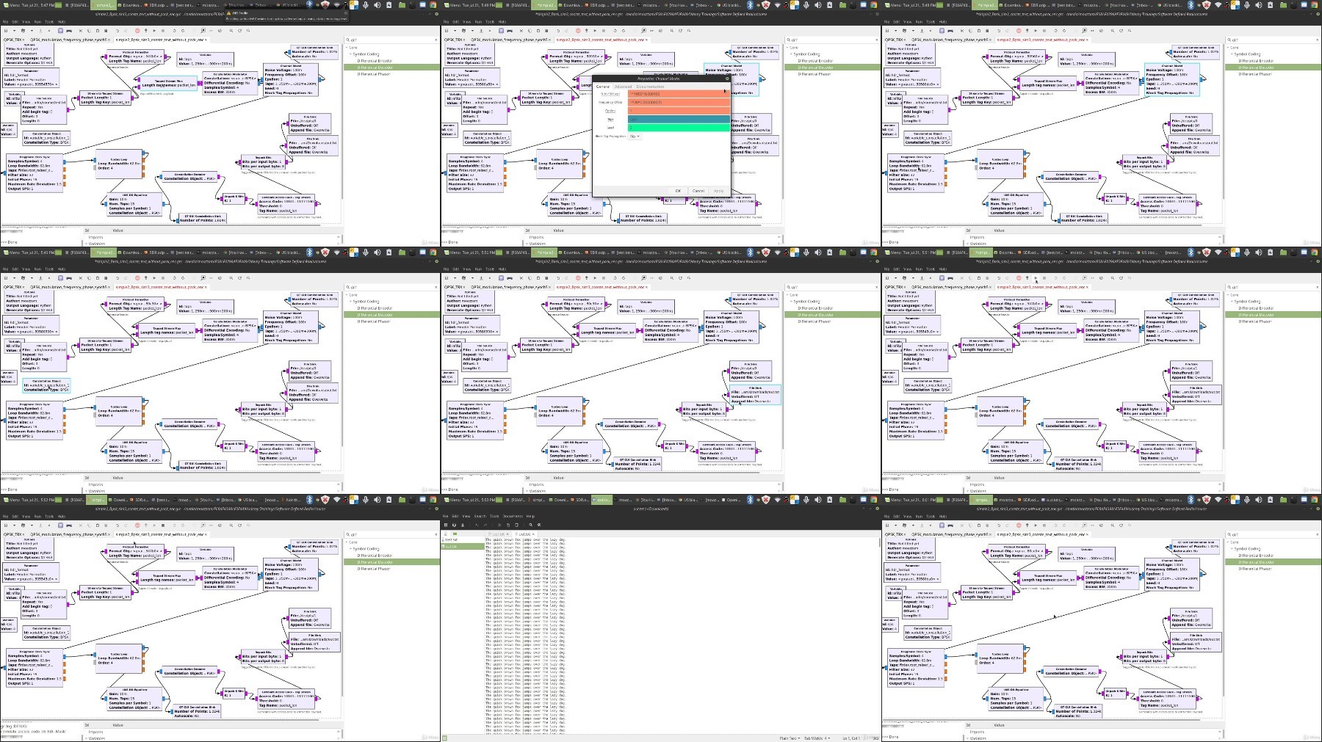Click the microphone tray icon in the 5:53 PM frame
This screenshot has width=1322, height=742.
pyautogui.click(x=806, y=500)
